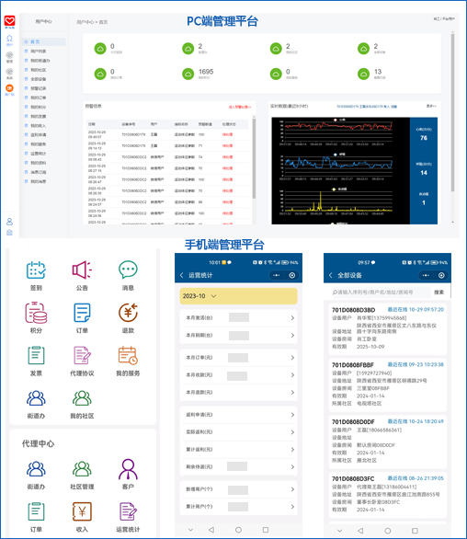The height and width of the screenshot is (539, 467).
Task: Click the alert table vertical scrollbar
Action: point(254,158)
